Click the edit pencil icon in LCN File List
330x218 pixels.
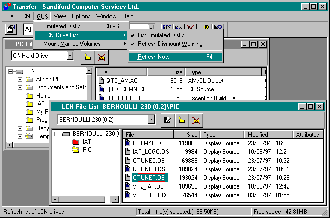[x=168, y=120]
